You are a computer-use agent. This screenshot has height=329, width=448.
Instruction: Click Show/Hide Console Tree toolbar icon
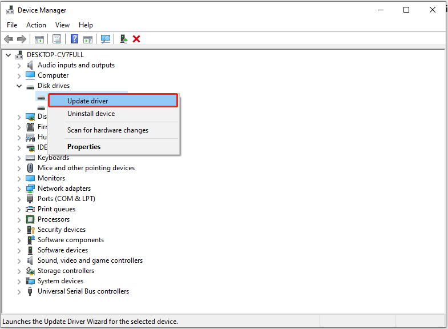click(39, 39)
